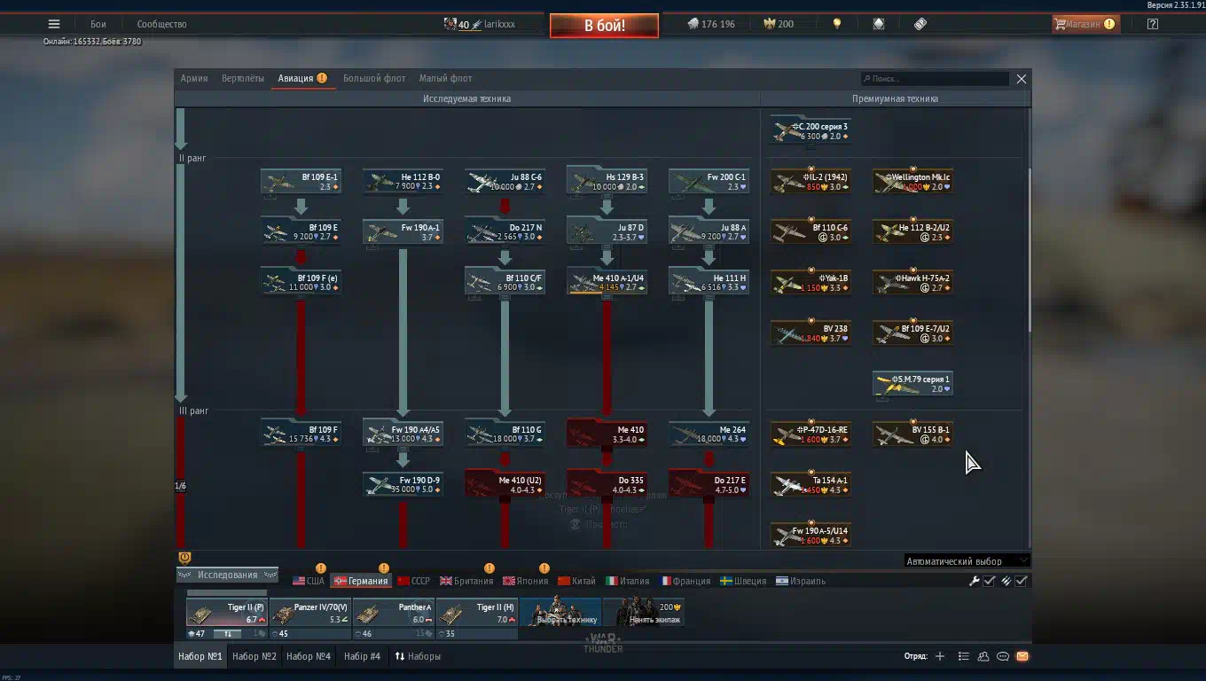Select СССР nation

[x=413, y=581]
